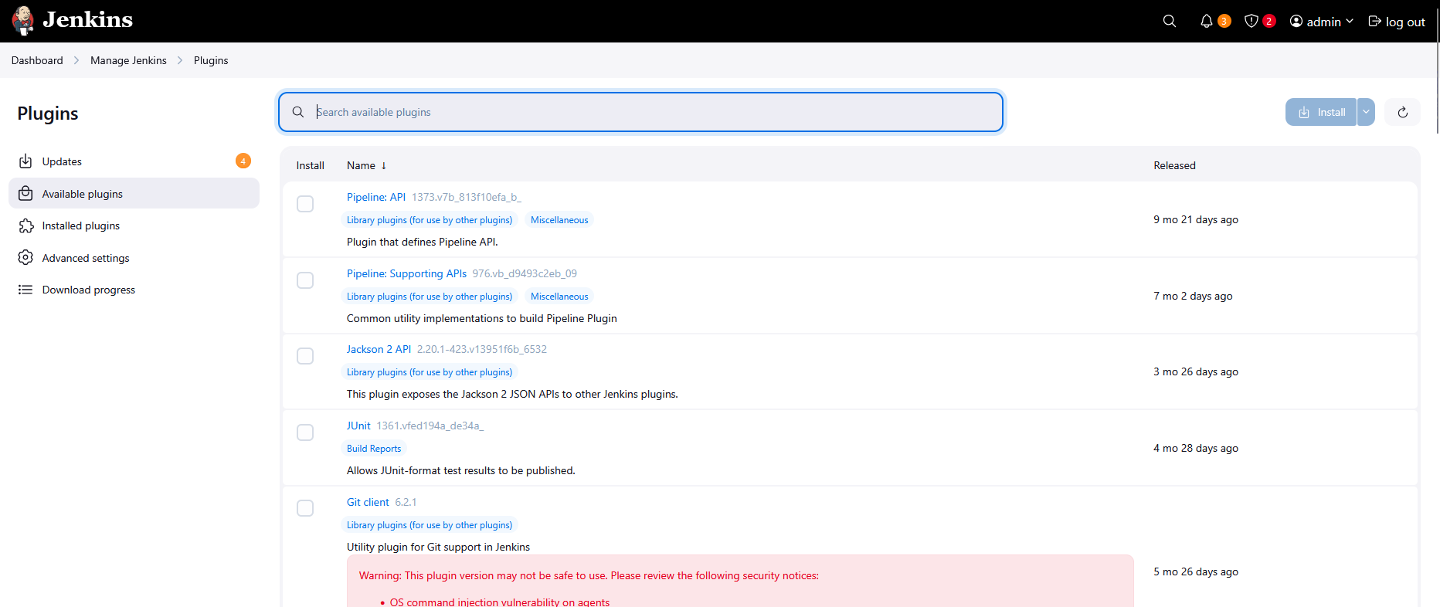Click the page vertical scrollbar
Screen dimensions: 1440x607
1437,68
